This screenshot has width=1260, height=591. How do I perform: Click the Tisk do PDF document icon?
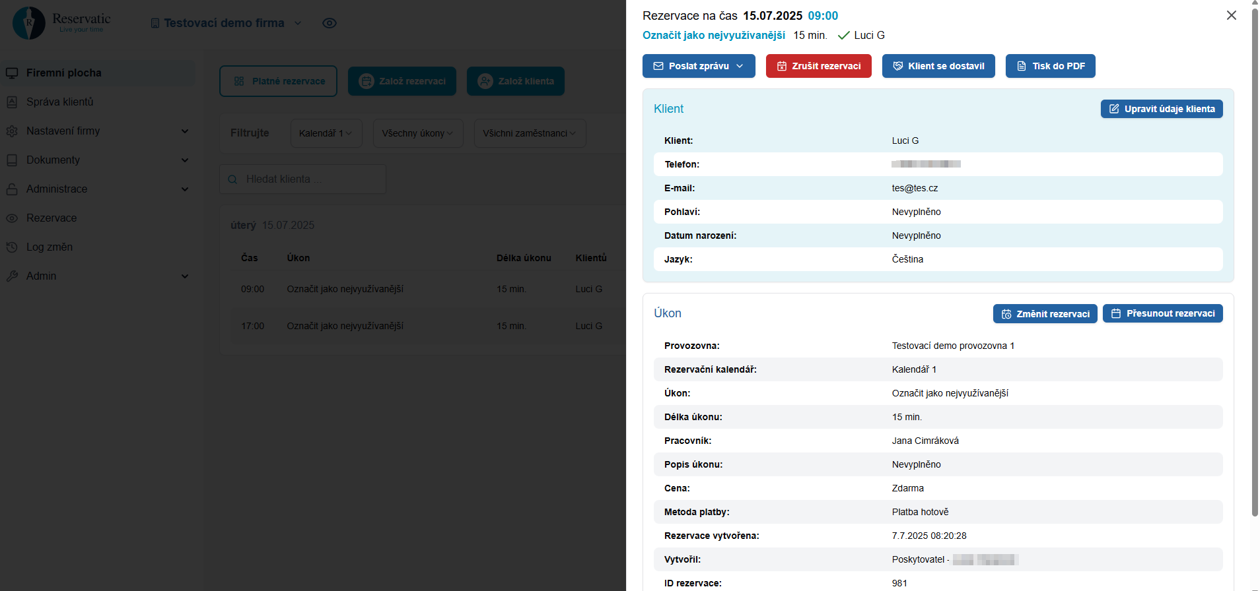point(1021,66)
